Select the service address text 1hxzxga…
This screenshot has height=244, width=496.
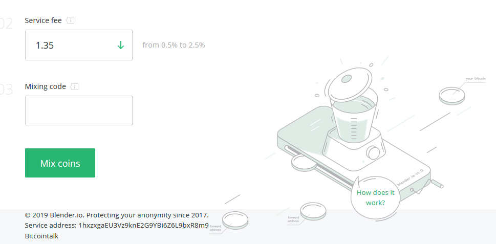[x=144, y=226]
